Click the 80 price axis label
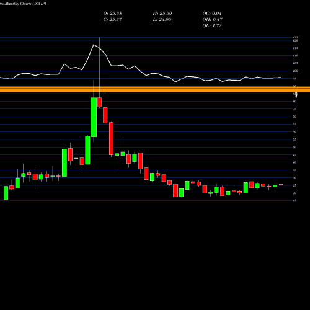The height and width of the screenshot is (310, 310). 295,102
